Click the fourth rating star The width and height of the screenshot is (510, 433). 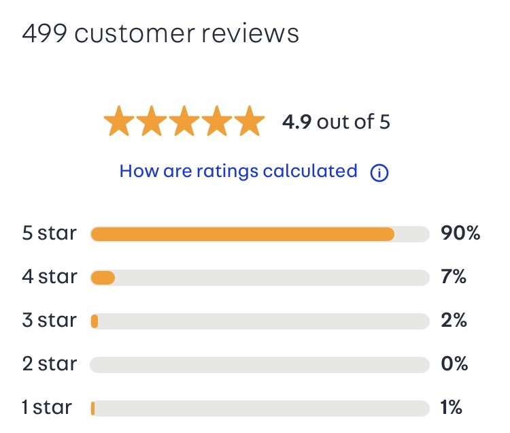(x=217, y=121)
